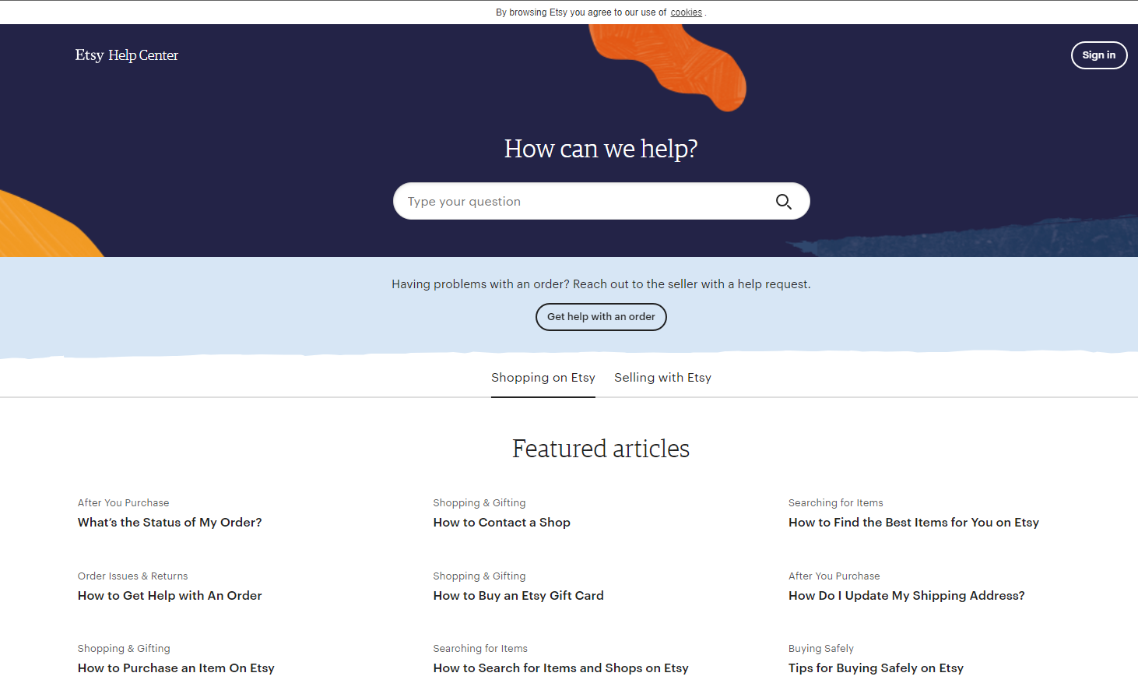Click 'Searching for Items' label above Best Items article
Viewport: 1138px width, 694px height.
[836, 503]
